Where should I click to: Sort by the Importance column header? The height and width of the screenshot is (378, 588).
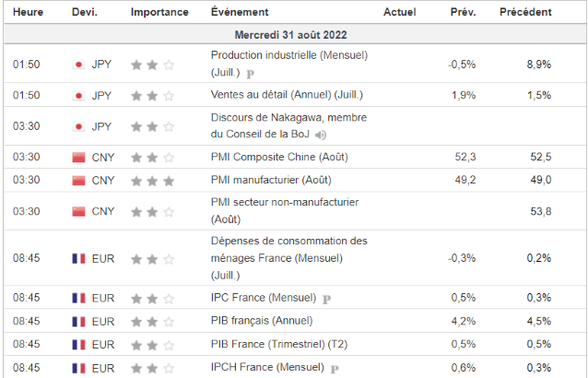[159, 12]
